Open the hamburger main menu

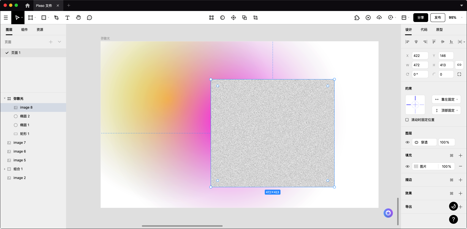click(x=6, y=18)
